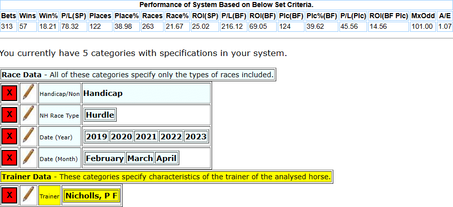
Task: Click the Plc%(BF) column header
Action: point(322,16)
